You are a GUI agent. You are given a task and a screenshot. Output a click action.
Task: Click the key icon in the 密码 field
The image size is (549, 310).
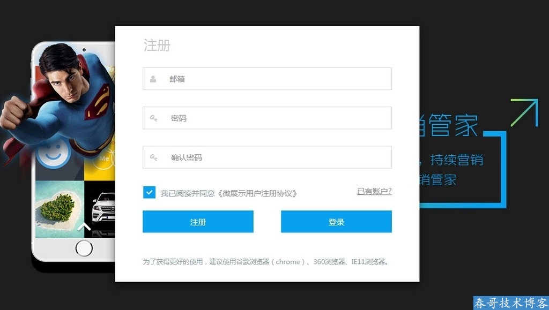[x=154, y=118]
